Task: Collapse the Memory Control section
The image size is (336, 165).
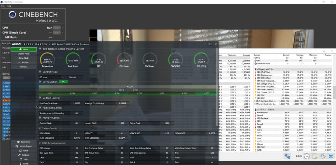Action: pyautogui.click(x=40, y=118)
